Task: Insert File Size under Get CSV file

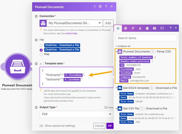Action: tap(127, 122)
